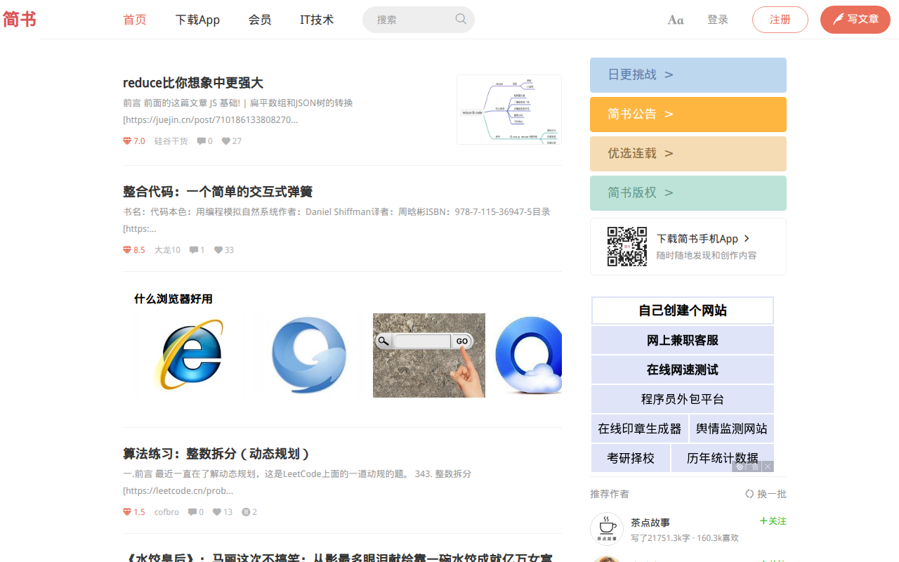
Task: Expand 下载简书手机App chevron
Action: coord(747,239)
